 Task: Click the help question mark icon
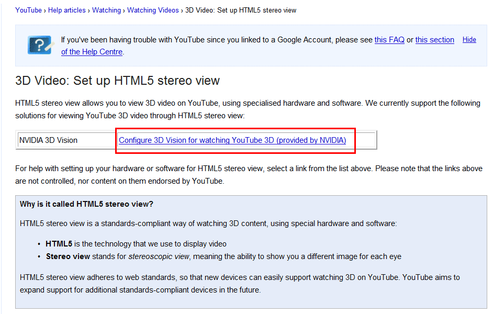(x=40, y=45)
